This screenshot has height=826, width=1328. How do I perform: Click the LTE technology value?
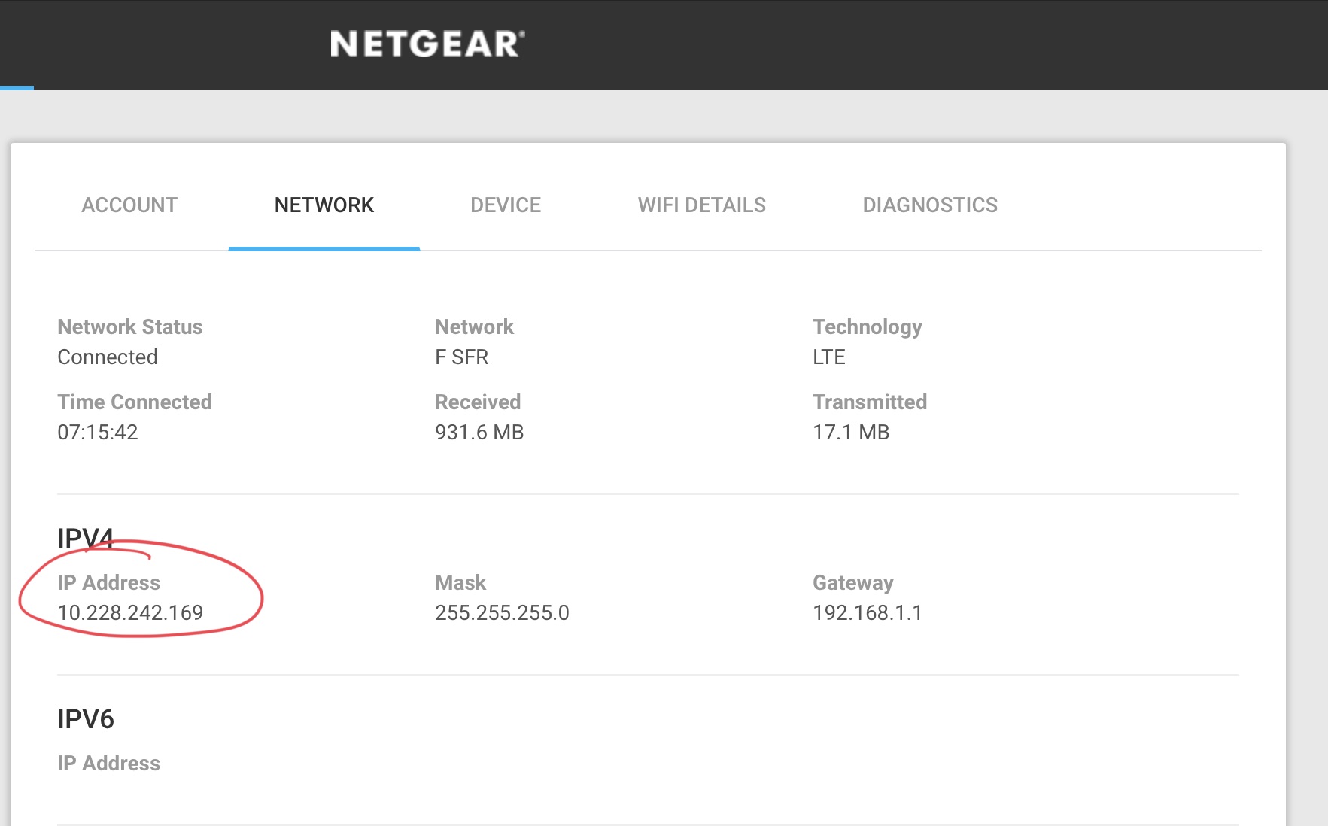coord(829,357)
